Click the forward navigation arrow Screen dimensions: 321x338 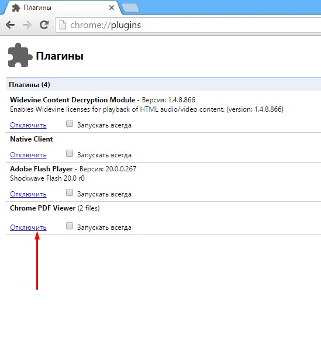click(27, 25)
